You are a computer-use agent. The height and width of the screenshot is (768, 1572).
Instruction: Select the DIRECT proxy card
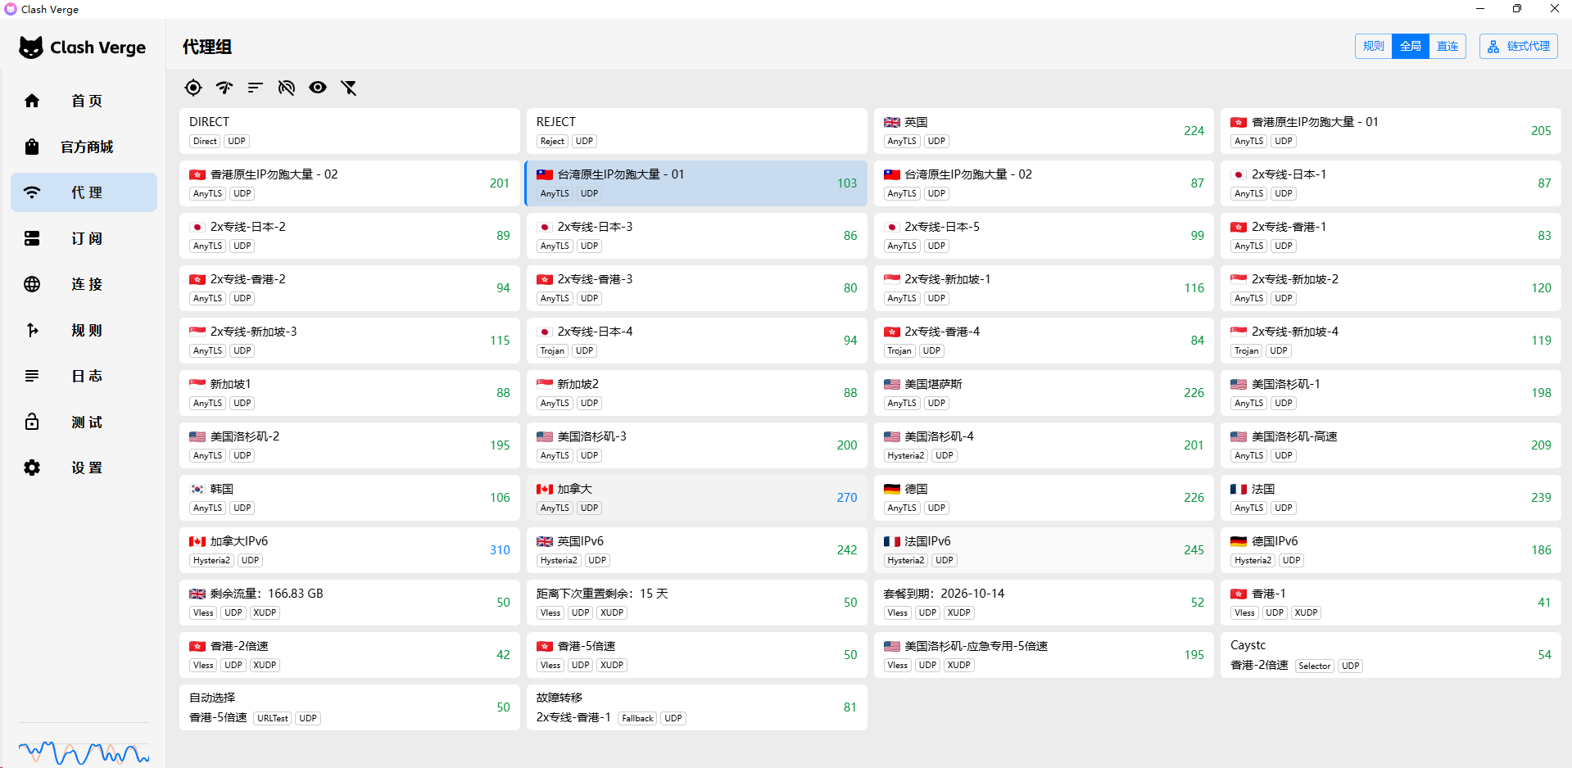pyautogui.click(x=350, y=131)
